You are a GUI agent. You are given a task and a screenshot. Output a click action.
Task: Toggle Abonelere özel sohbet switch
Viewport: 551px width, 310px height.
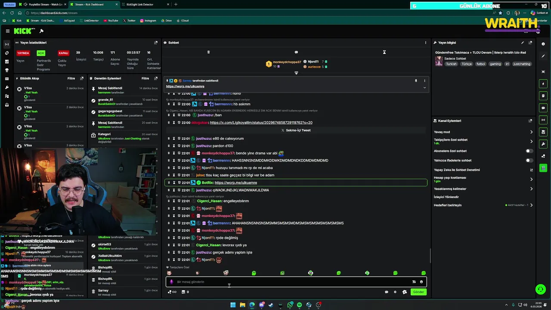point(529,151)
